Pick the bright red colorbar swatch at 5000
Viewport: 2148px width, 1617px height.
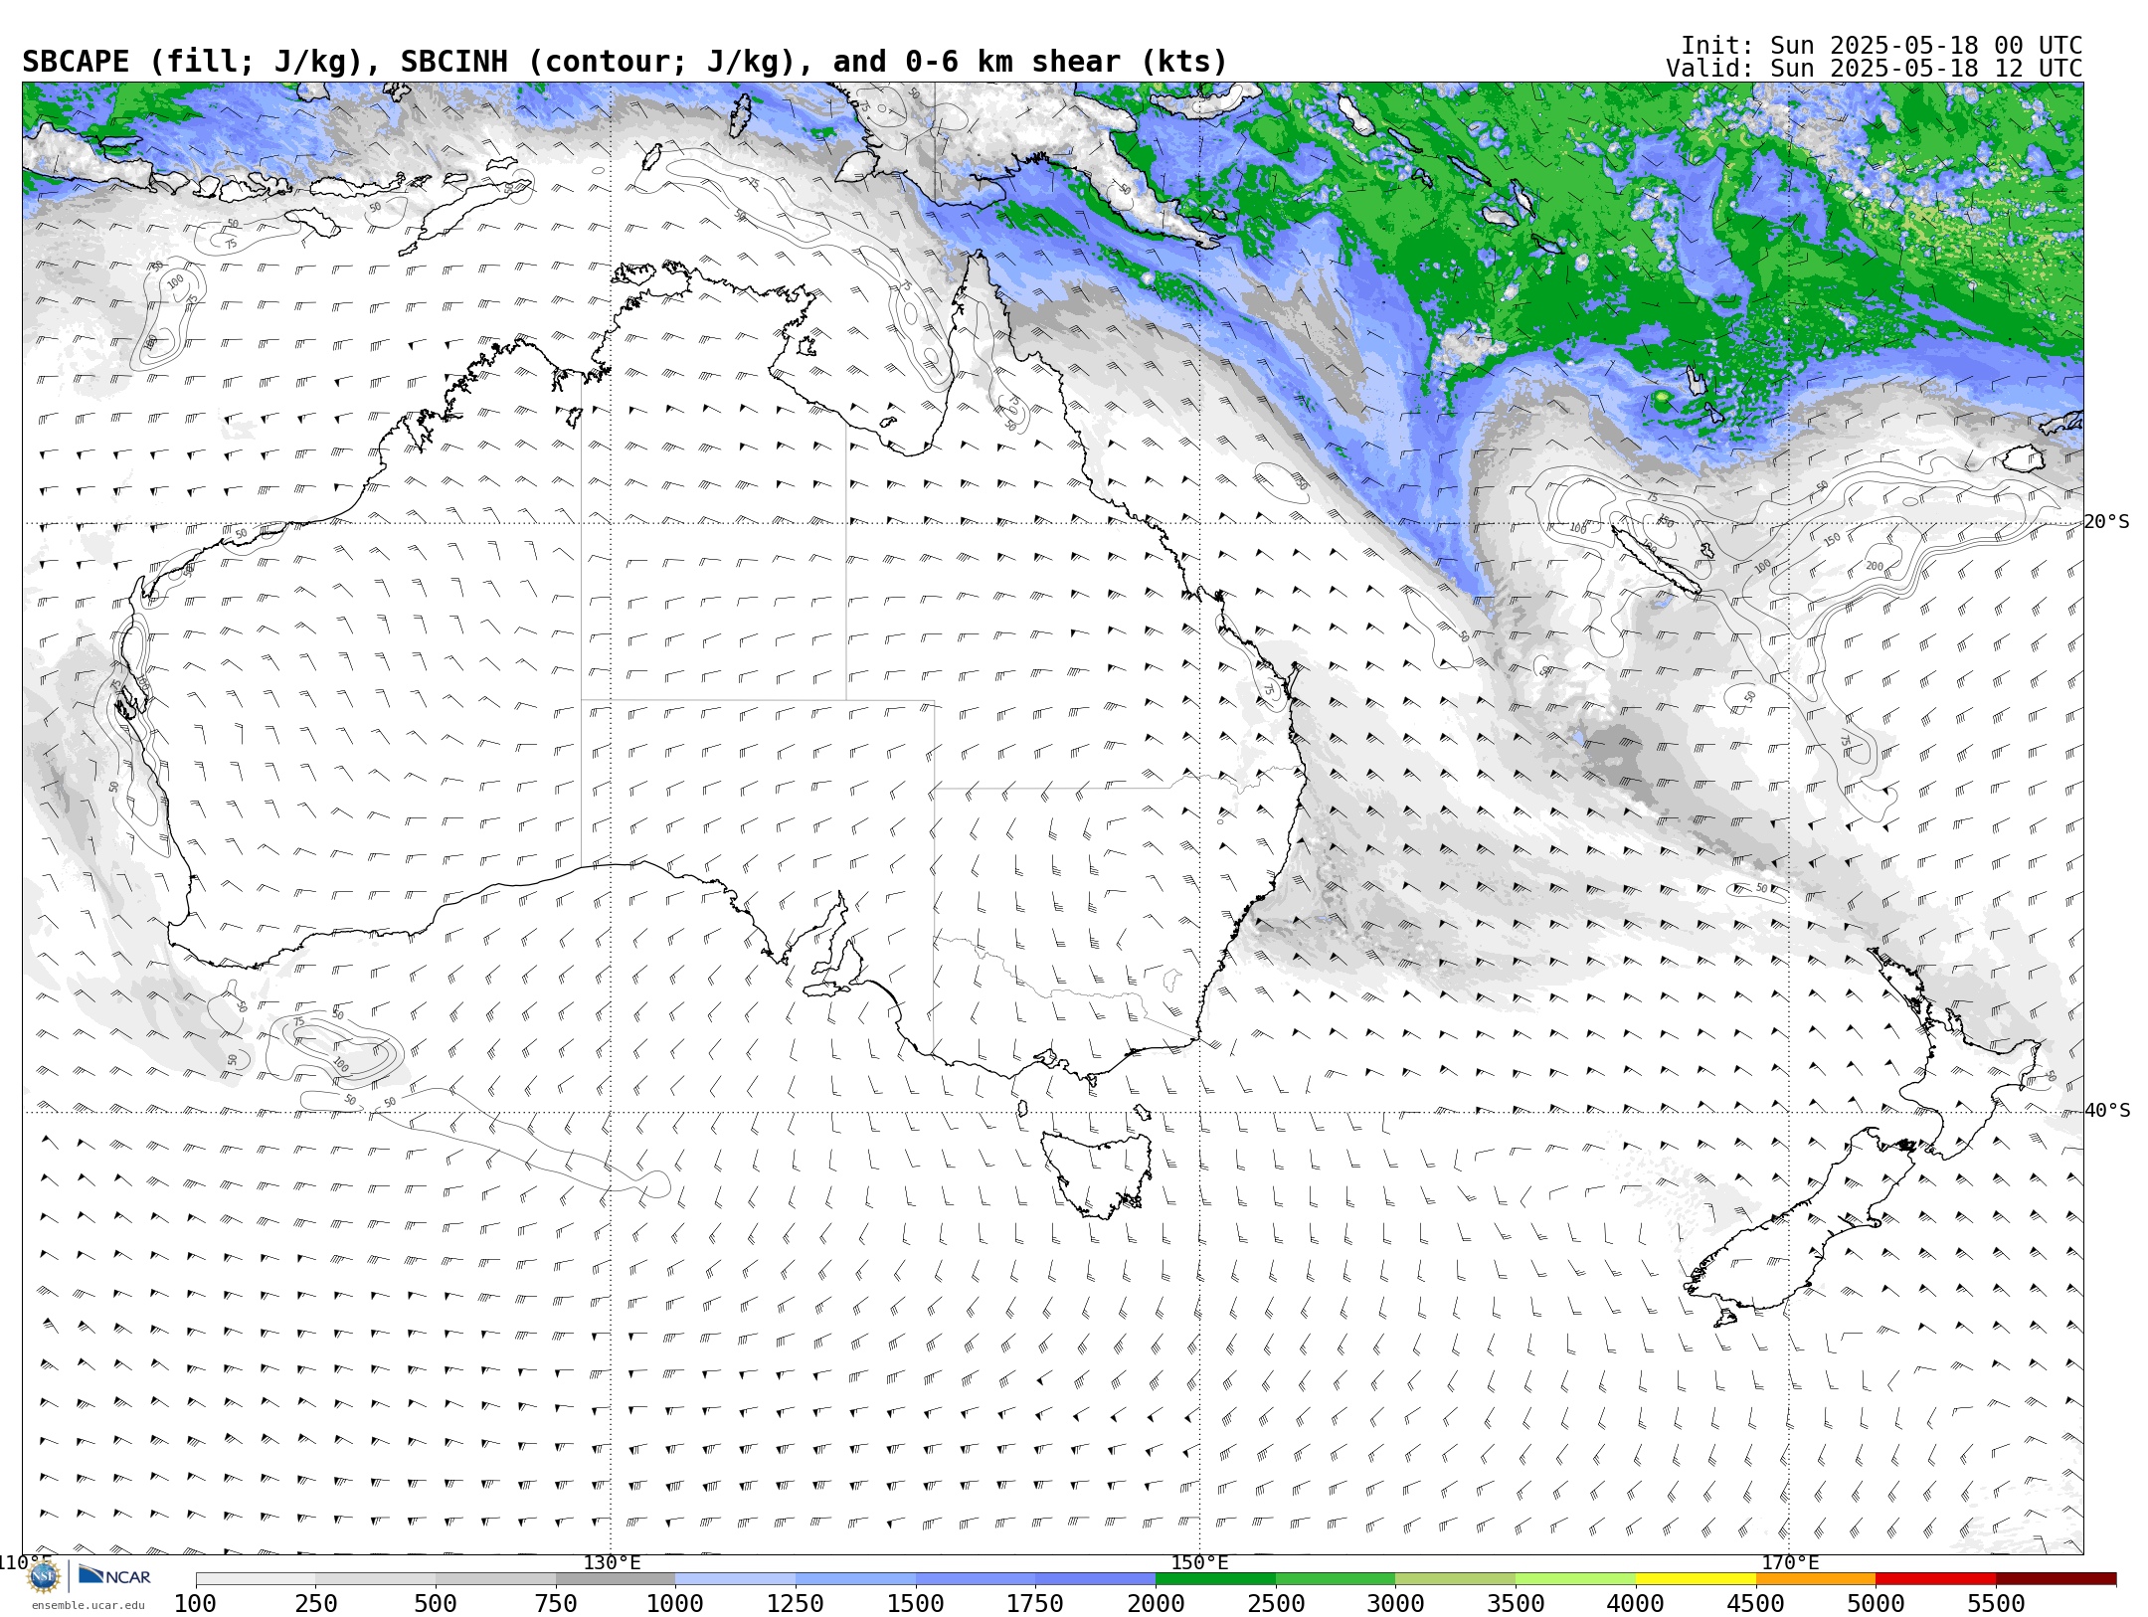(1935, 1579)
